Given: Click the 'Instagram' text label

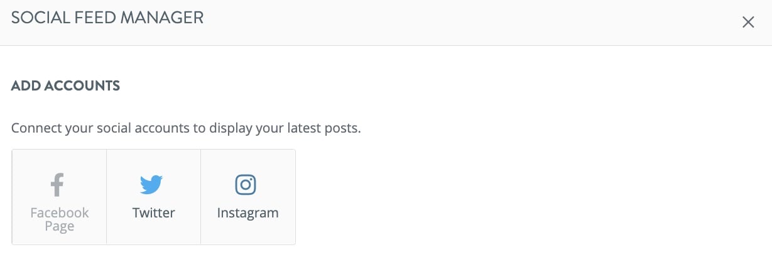Looking at the screenshot, I should click(247, 213).
